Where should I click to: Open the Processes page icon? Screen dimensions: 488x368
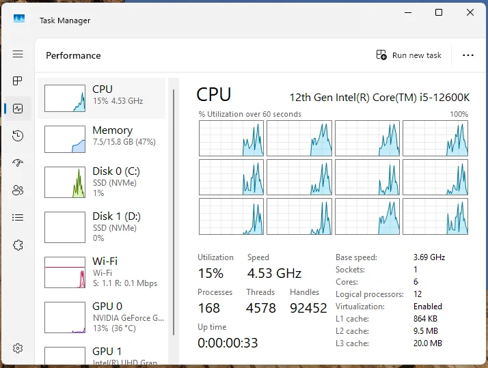coord(18,81)
